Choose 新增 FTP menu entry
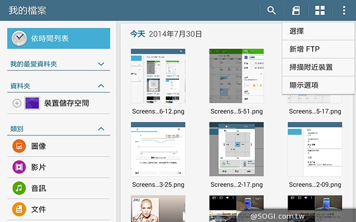Image resolution: width=356 pixels, height=222 pixels. point(318,49)
